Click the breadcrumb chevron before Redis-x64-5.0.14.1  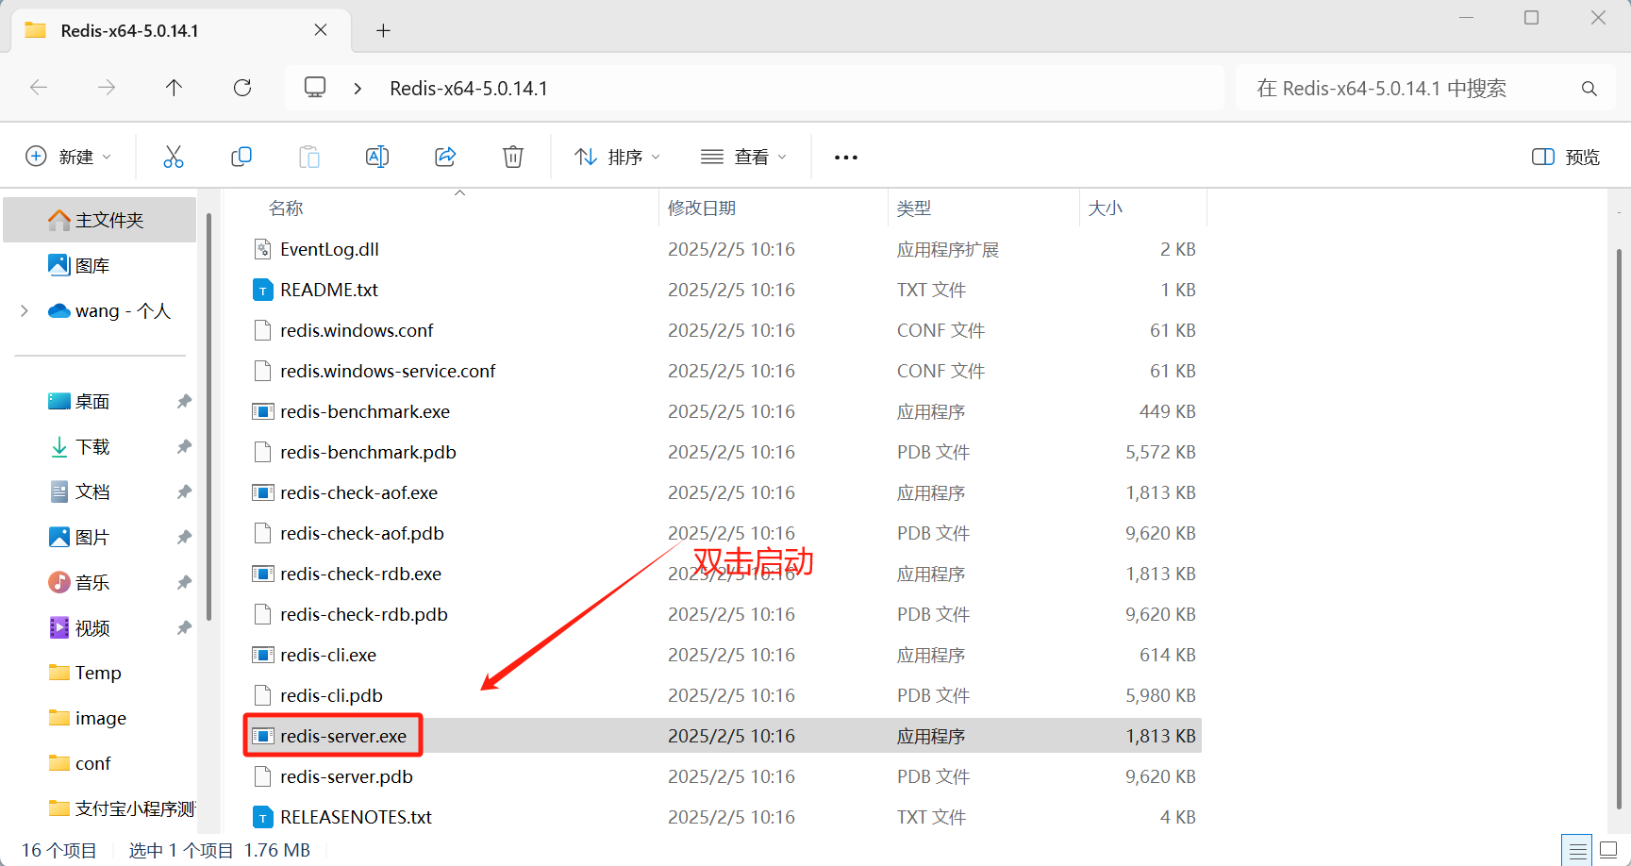358,88
